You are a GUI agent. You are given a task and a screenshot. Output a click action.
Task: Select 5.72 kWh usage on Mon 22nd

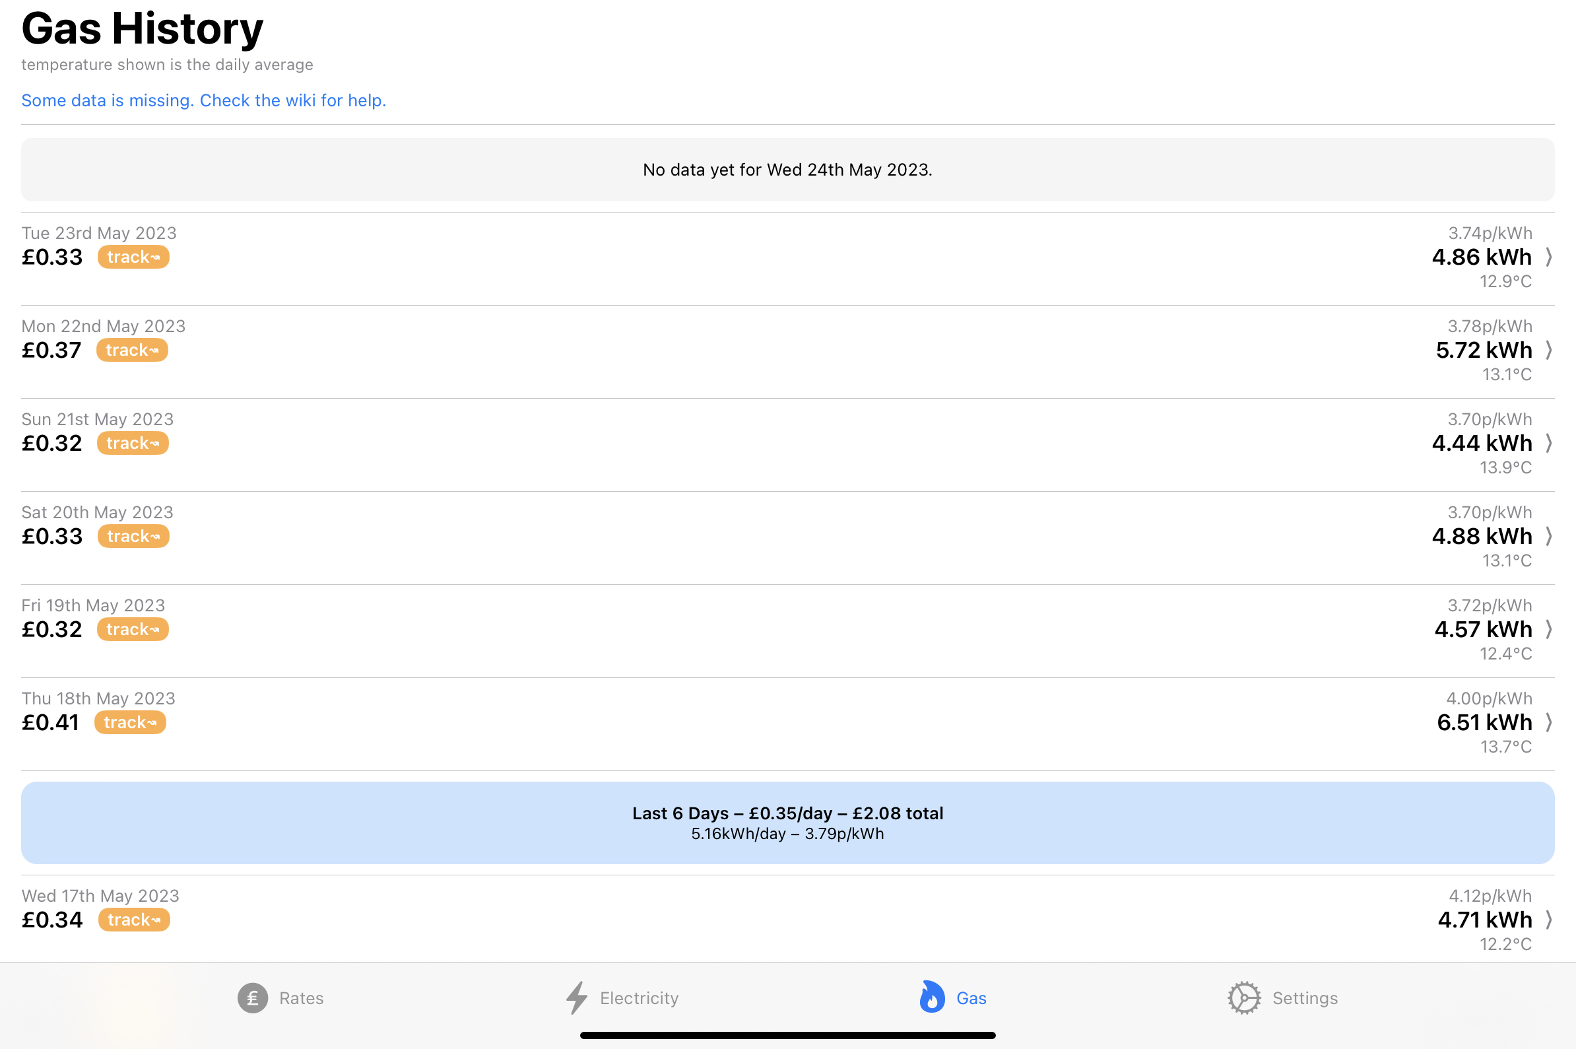point(1483,350)
